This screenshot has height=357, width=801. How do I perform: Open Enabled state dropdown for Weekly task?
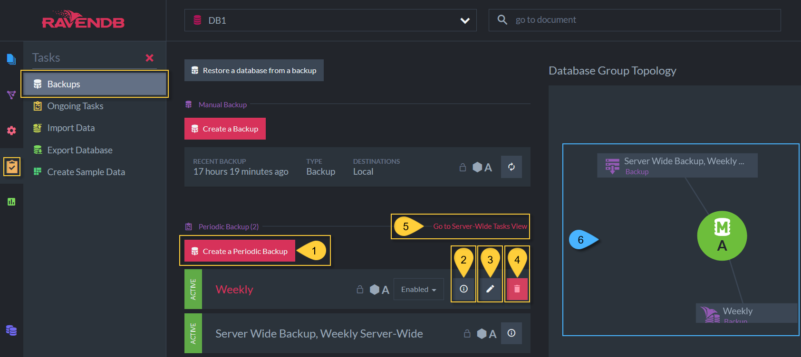[419, 290]
